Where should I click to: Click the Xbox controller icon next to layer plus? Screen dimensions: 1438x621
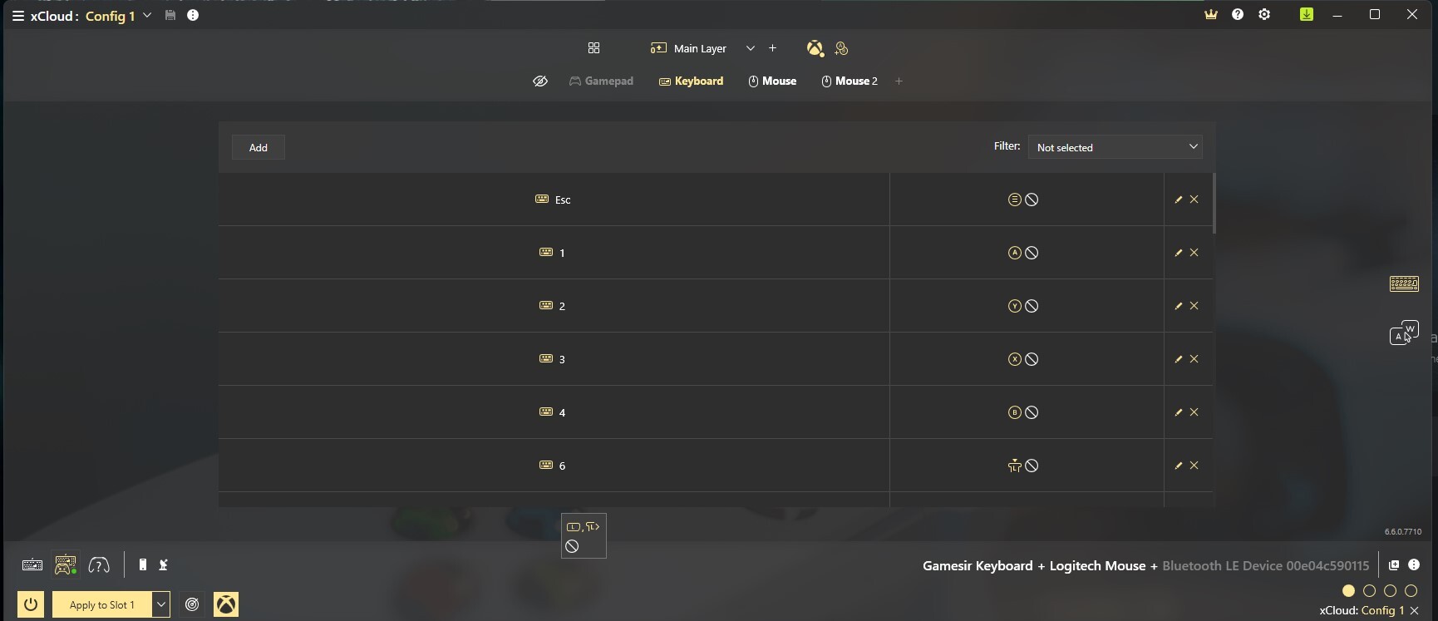(815, 48)
